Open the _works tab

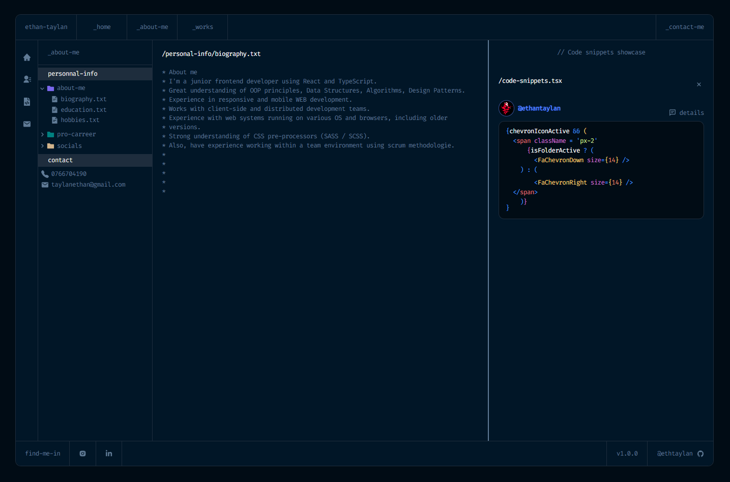coord(202,27)
